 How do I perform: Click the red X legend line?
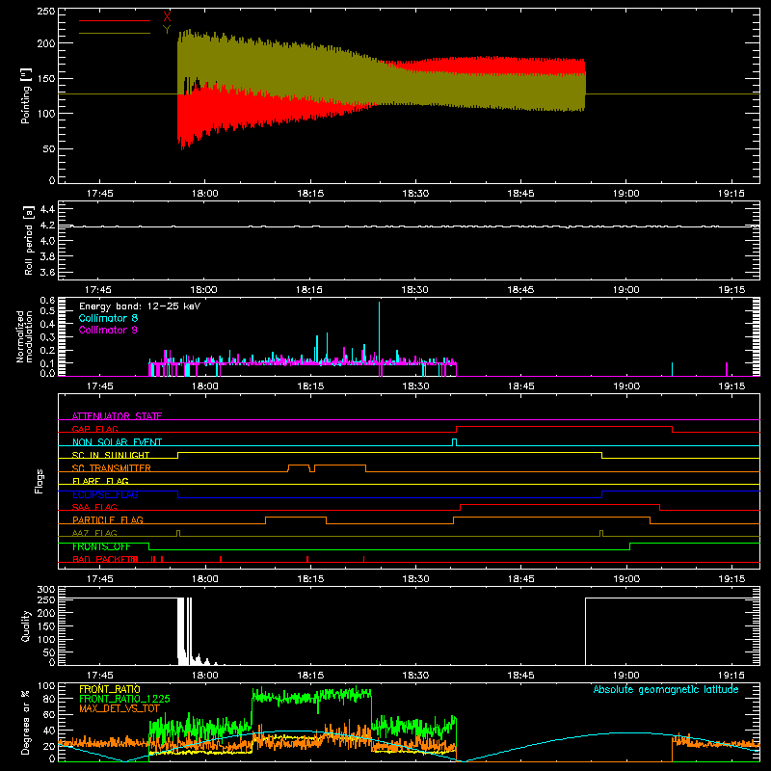115,20
